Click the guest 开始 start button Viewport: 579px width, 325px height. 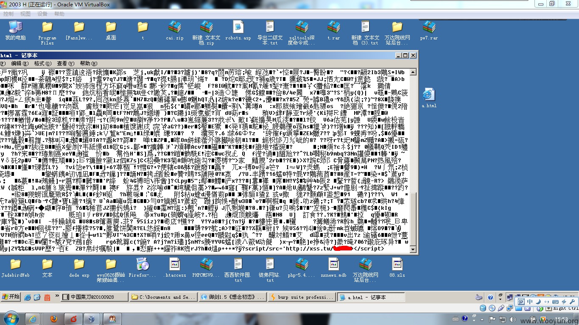11,297
